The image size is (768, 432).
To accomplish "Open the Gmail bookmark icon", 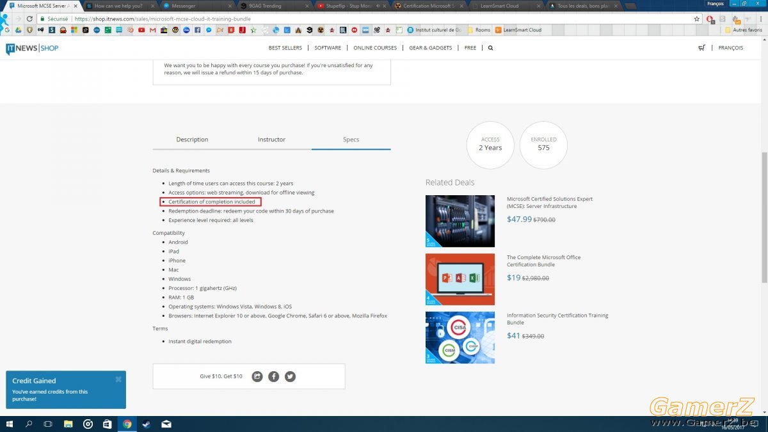I will [x=152, y=29].
